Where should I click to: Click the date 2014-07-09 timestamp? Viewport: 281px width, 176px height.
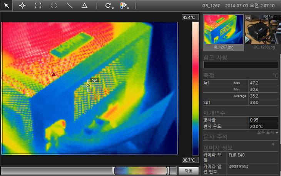coord(237,6)
